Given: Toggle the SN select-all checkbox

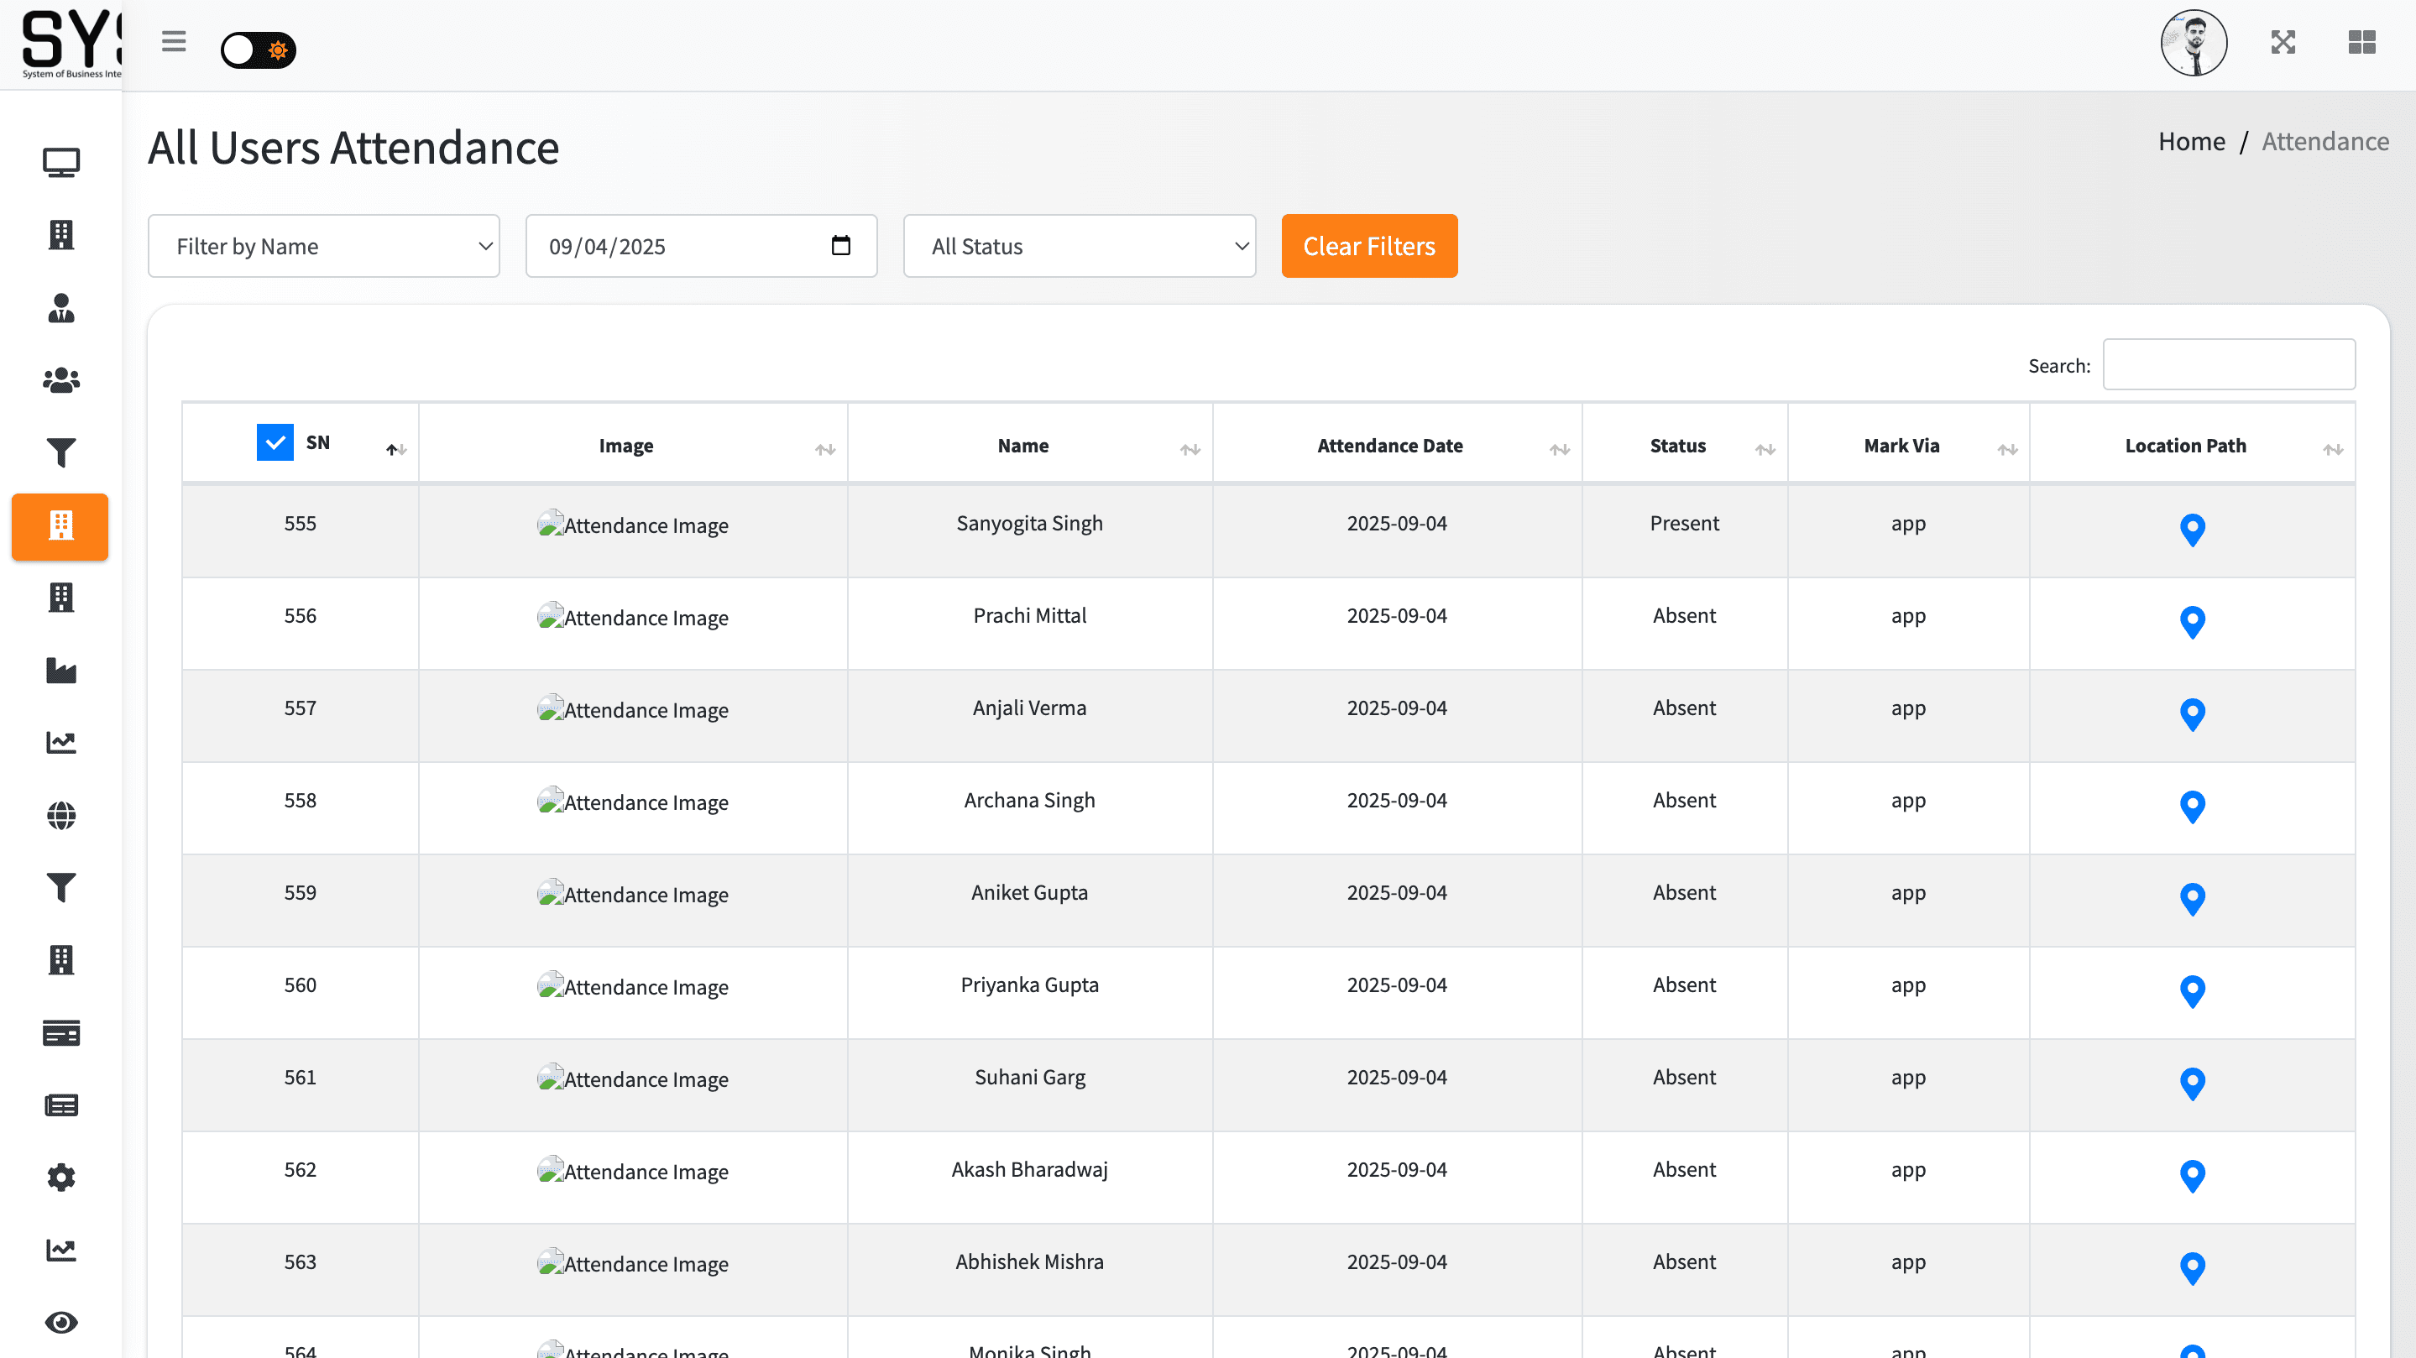Looking at the screenshot, I should pos(275,442).
